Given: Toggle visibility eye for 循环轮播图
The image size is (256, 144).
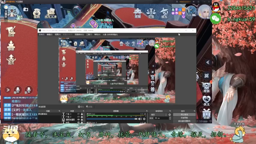Looking at the screenshot, I should click(x=78, y=119).
